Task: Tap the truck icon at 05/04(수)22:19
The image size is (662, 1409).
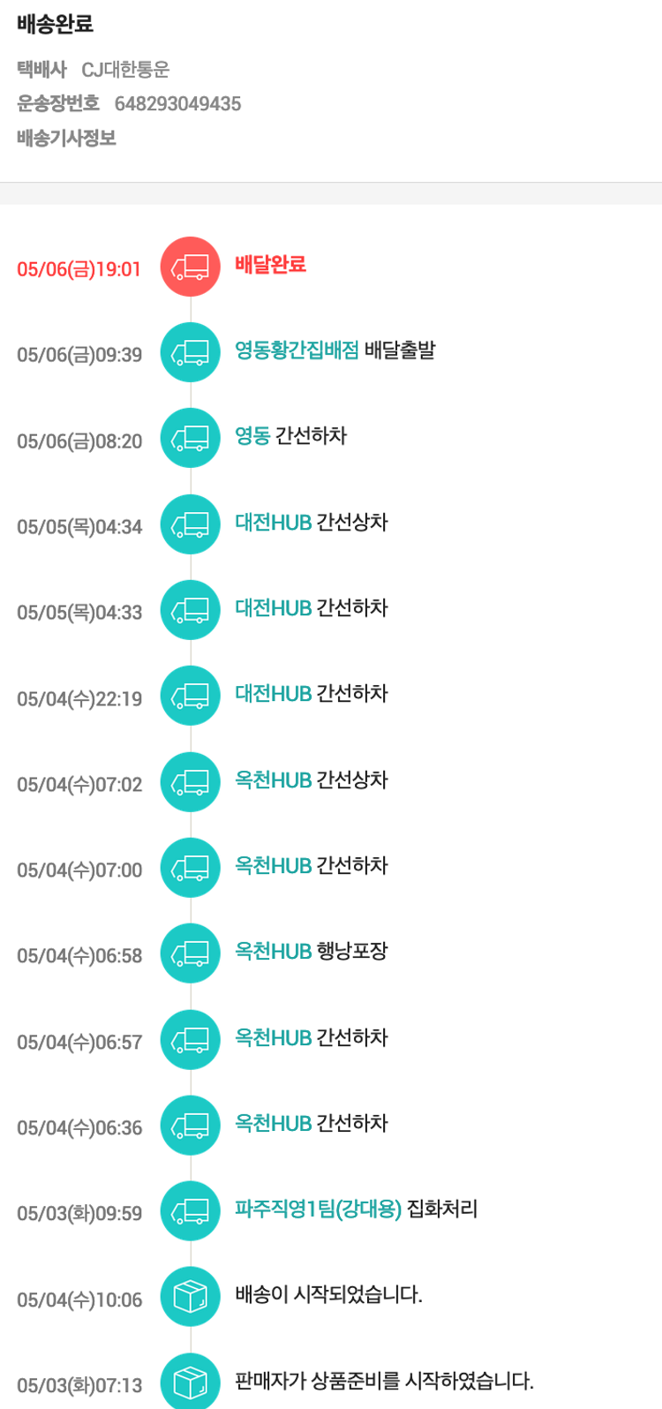Action: tap(190, 696)
